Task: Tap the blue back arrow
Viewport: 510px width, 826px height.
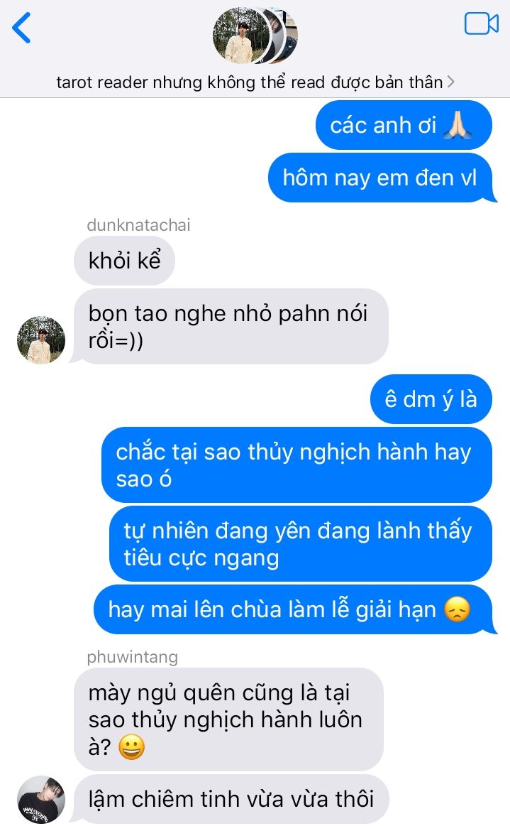Action: tap(21, 28)
